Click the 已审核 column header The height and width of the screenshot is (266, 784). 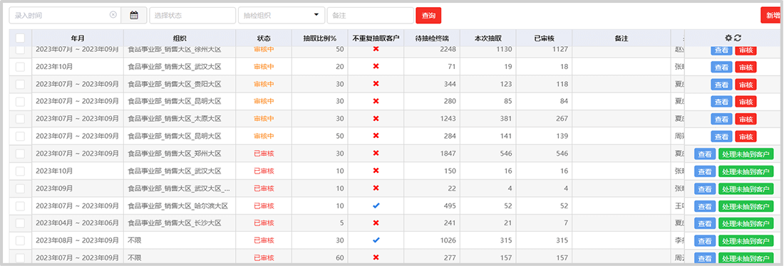[544, 38]
